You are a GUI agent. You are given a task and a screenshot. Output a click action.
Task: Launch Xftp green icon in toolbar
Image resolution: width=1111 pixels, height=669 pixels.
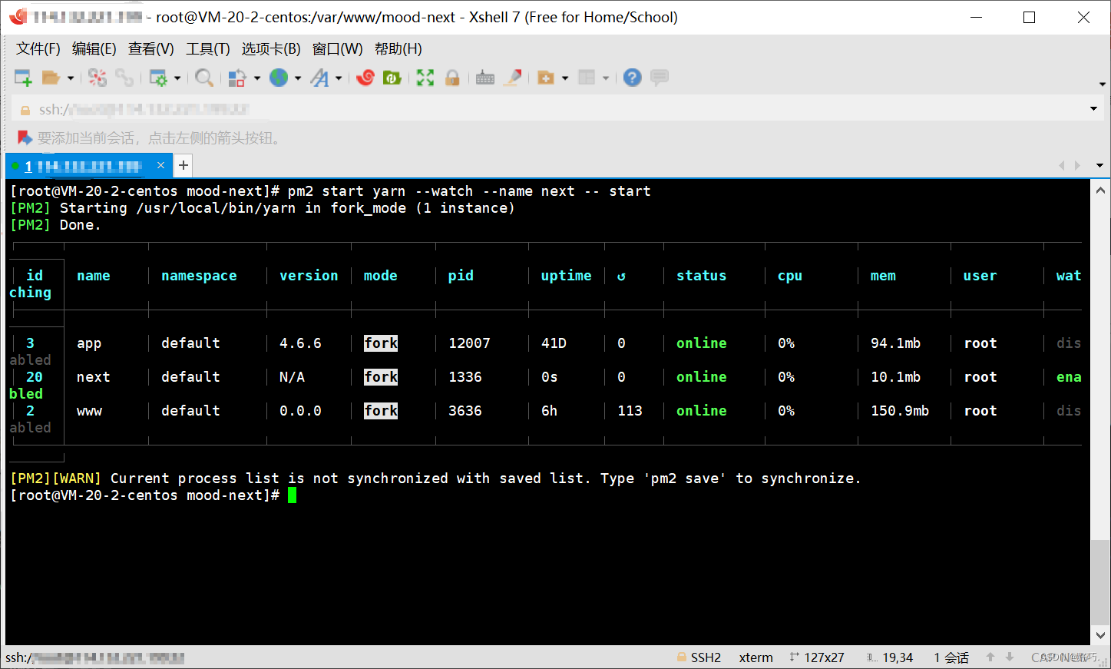[392, 78]
